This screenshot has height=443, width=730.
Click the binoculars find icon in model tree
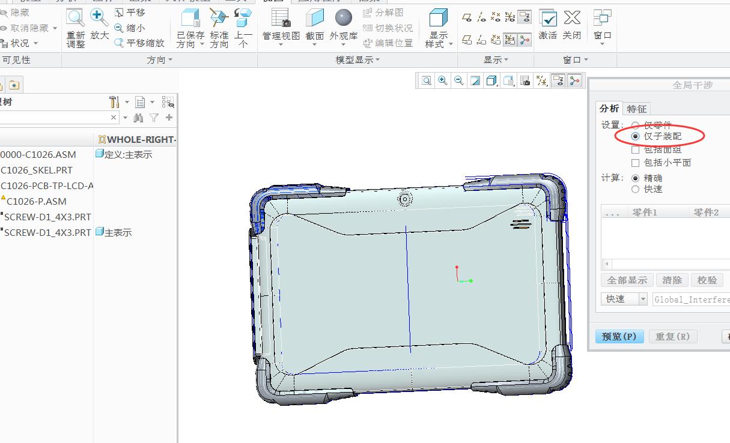point(138,118)
